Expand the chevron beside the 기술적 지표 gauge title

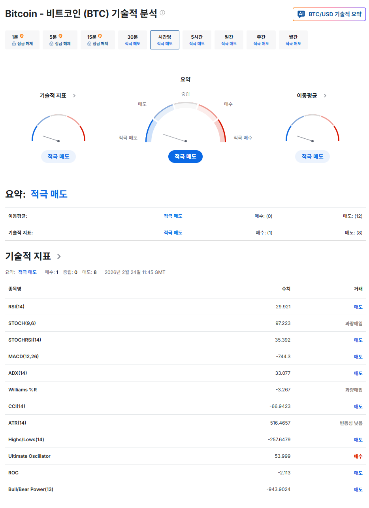click(74, 96)
